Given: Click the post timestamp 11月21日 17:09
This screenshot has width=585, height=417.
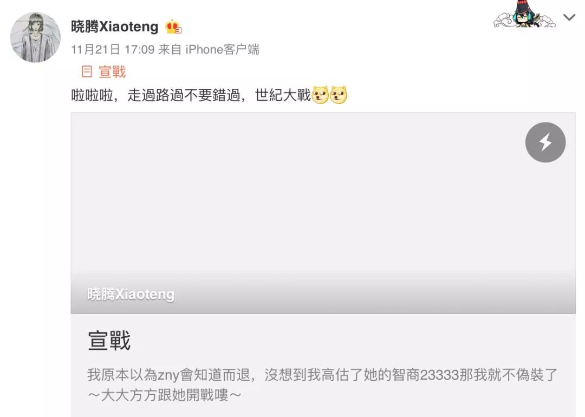Looking at the screenshot, I should (x=113, y=49).
